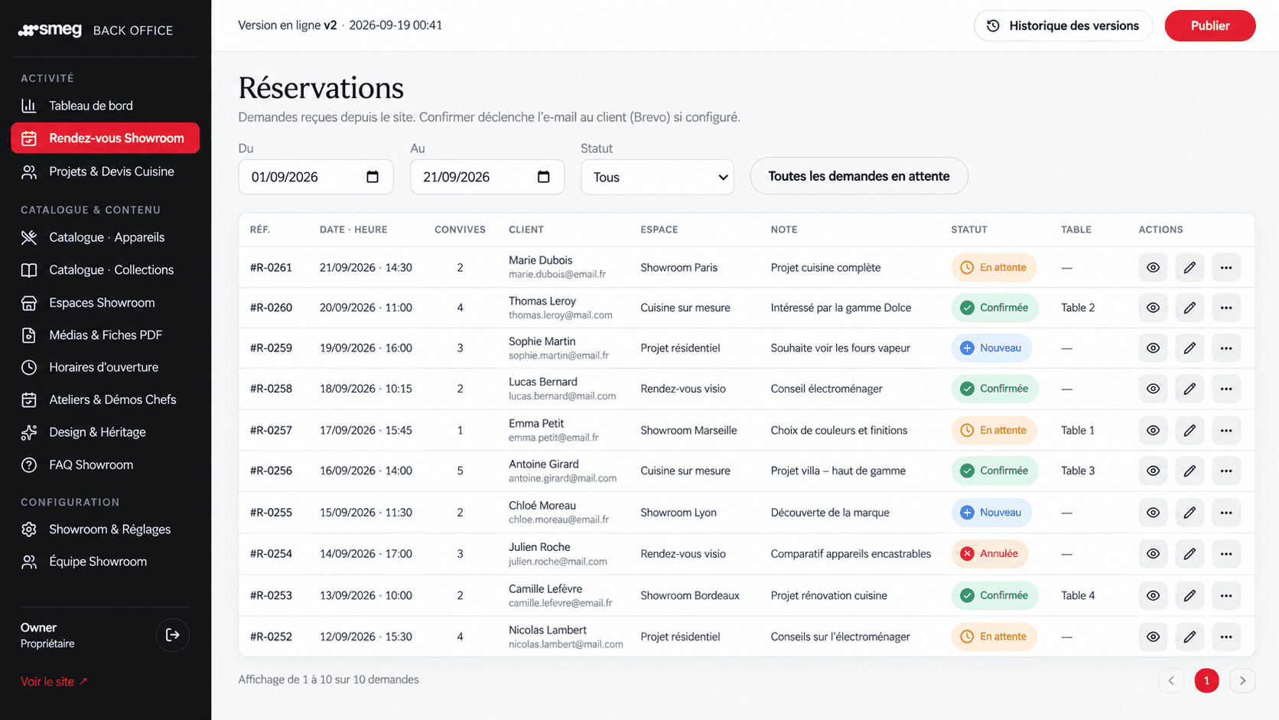Click the Smeg logo in sidebar
1279x720 pixels.
(x=50, y=30)
